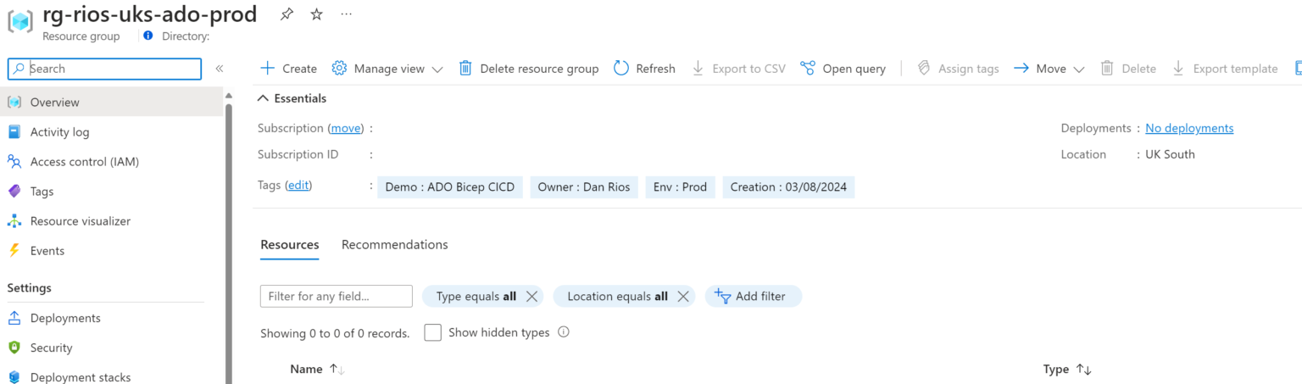Click the Refresh toolbar icon

click(621, 69)
